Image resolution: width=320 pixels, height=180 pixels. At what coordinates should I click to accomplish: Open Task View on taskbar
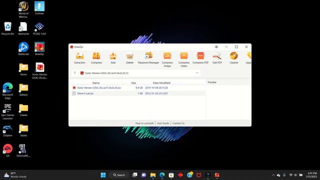(x=134, y=175)
